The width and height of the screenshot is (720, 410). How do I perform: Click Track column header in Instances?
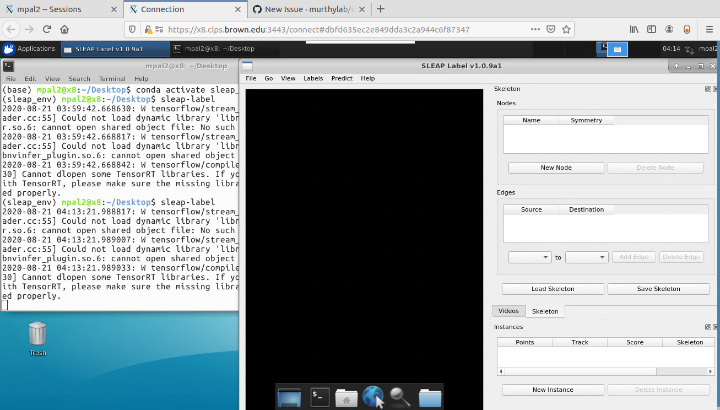pyautogui.click(x=580, y=342)
